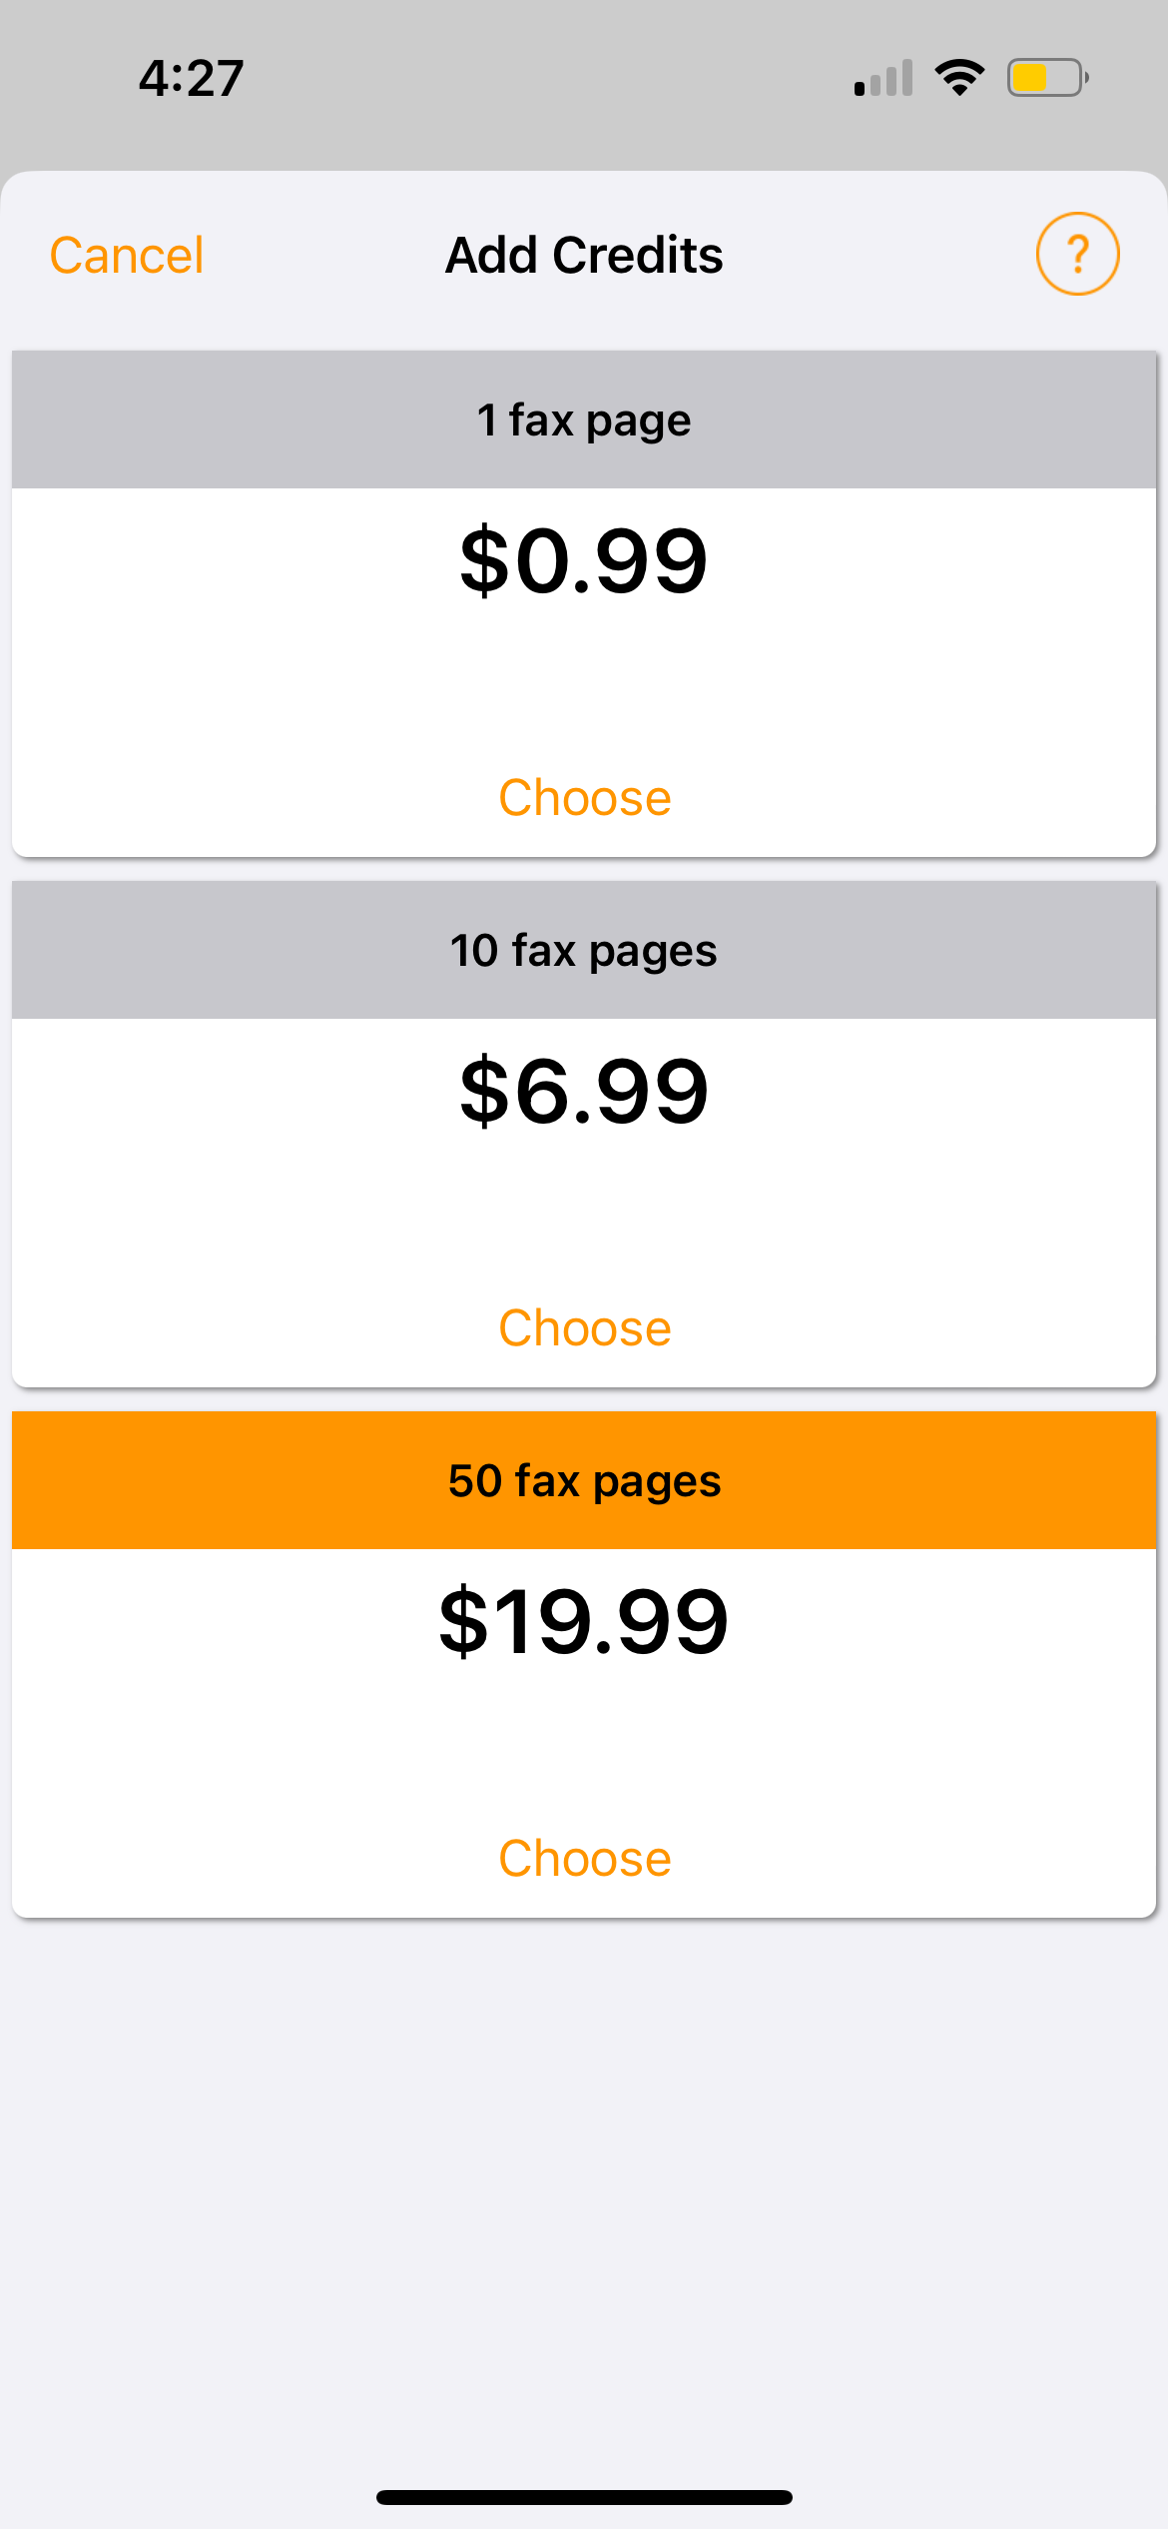The image size is (1168, 2529).
Task: Choose the 10 fax pages package
Action: (584, 1328)
